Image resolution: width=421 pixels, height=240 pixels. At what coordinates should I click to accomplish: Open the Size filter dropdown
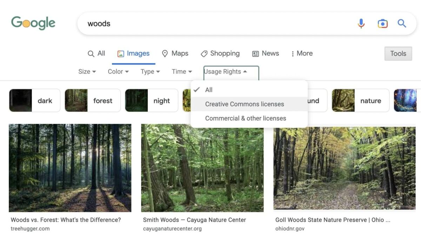(x=86, y=71)
